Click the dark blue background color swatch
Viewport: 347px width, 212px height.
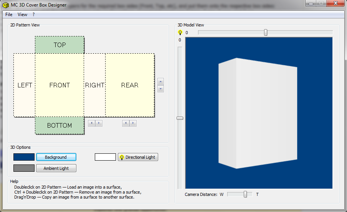pyautogui.click(x=24, y=157)
